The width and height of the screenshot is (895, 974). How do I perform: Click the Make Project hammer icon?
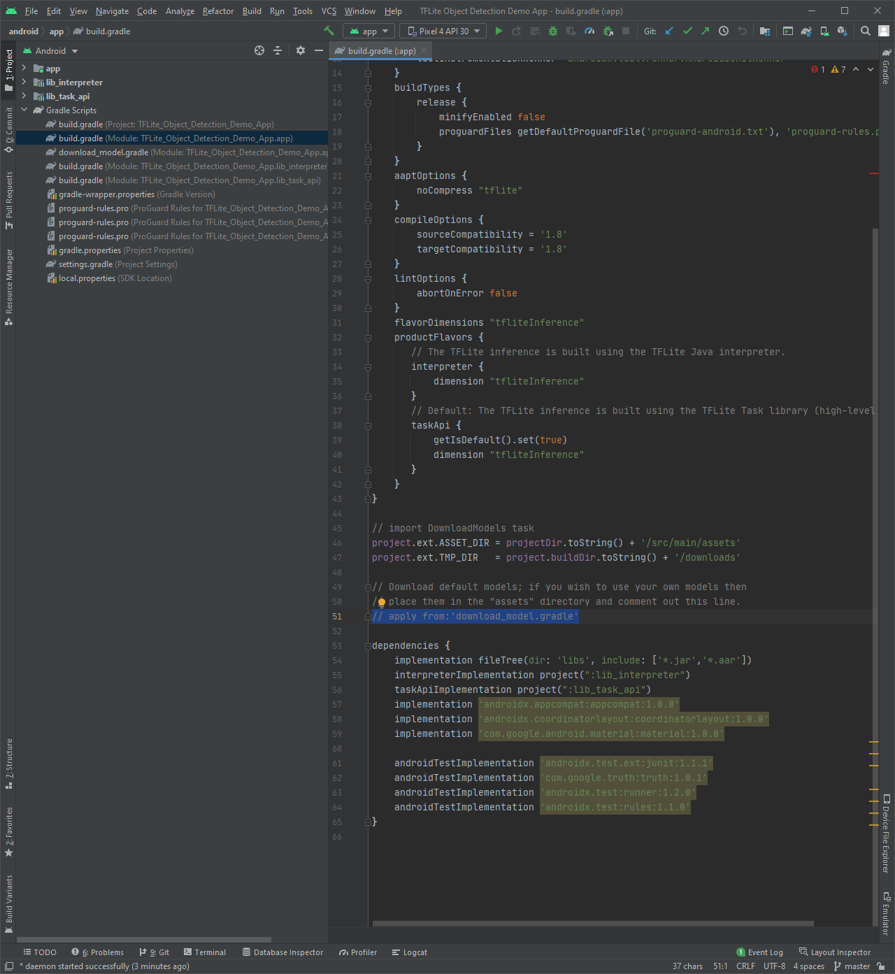pos(329,31)
